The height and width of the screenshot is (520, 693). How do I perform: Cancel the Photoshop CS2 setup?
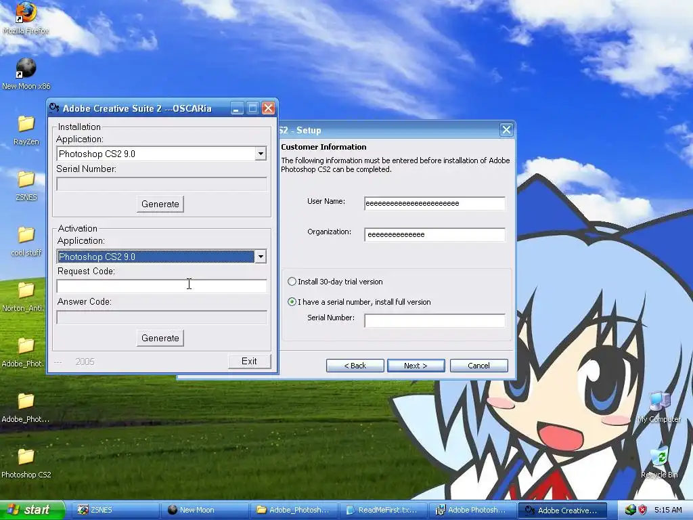click(x=478, y=366)
